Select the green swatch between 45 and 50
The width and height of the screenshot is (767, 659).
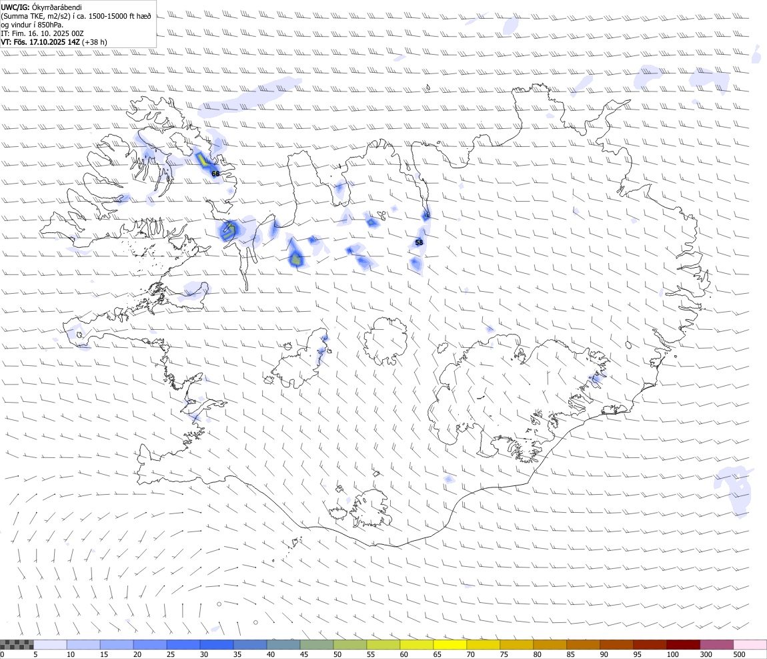pyautogui.click(x=317, y=644)
